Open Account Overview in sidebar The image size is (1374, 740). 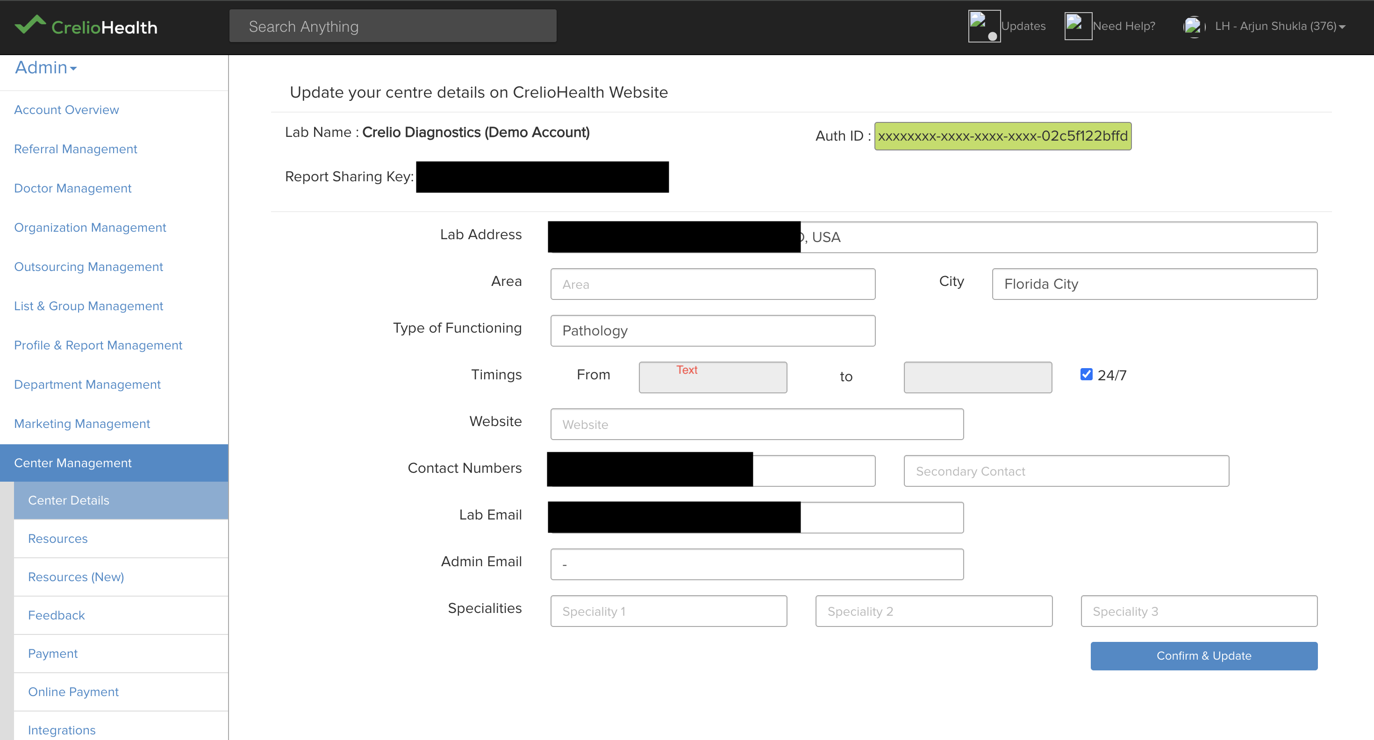[x=67, y=110]
